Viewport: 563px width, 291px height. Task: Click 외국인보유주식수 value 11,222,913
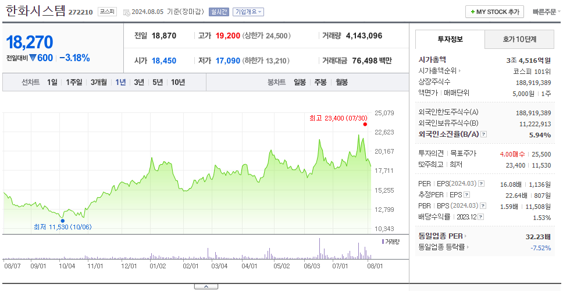tap(535, 124)
